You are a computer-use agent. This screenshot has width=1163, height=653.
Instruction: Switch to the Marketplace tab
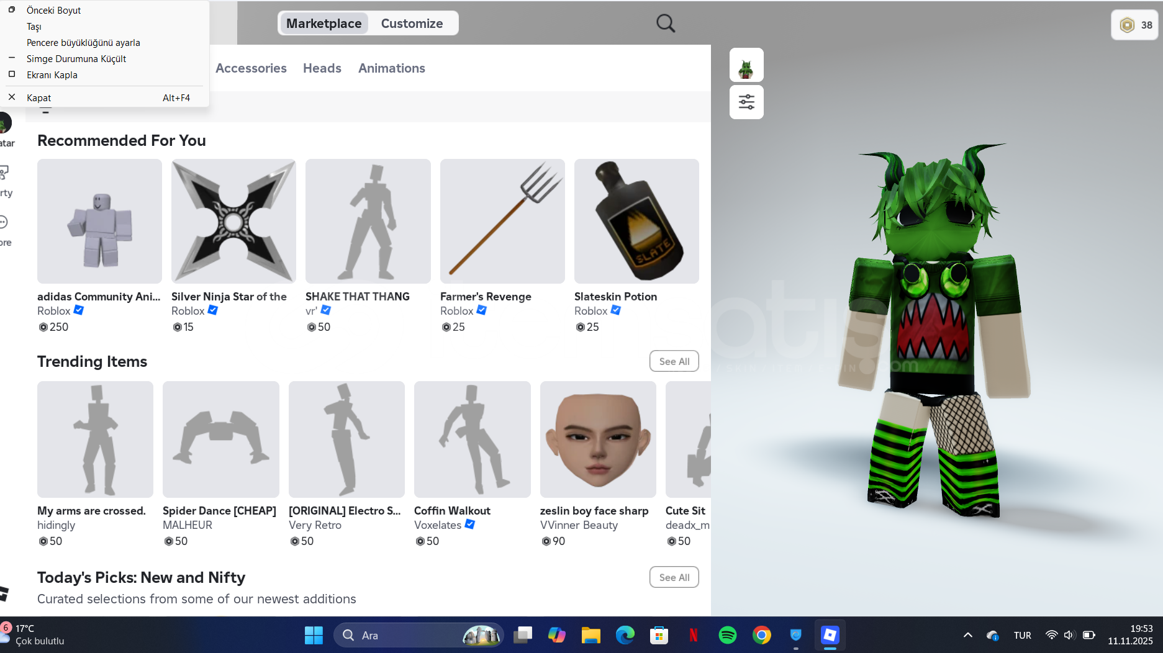pyautogui.click(x=324, y=24)
